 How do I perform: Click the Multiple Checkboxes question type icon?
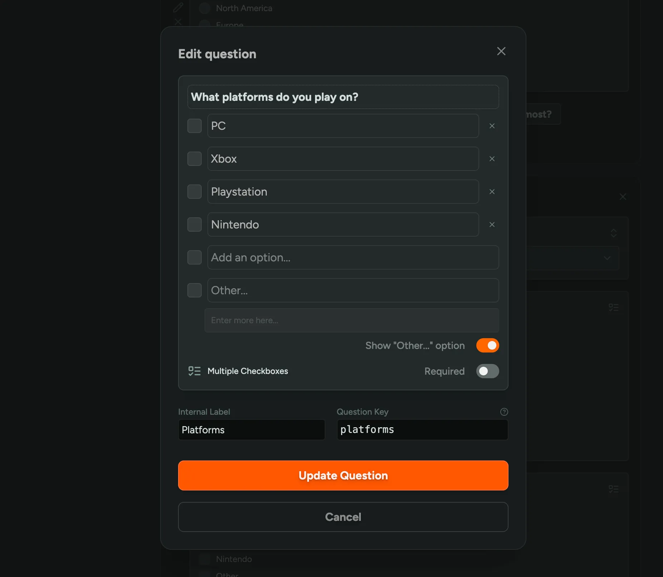coord(195,371)
